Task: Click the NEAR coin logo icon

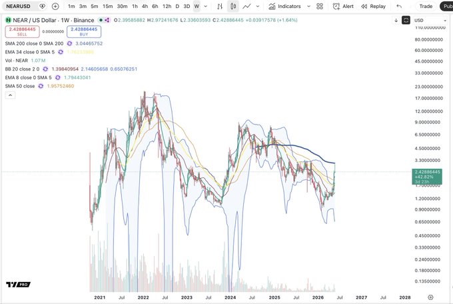Action: (x=8, y=20)
